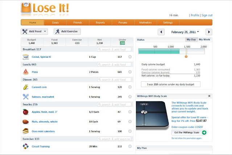Screen dimensions: 232x155
Task: Close the Withings WiFi Body Scale panel
Action: tap(210, 96)
